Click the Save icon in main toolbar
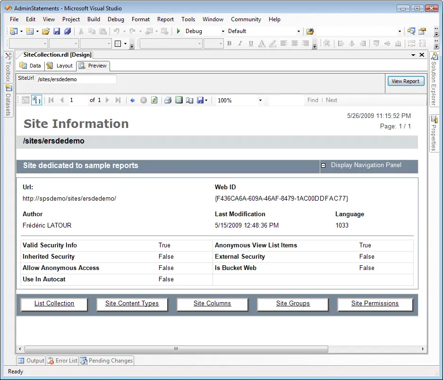Image resolution: width=443 pixels, height=380 pixels. point(57,31)
